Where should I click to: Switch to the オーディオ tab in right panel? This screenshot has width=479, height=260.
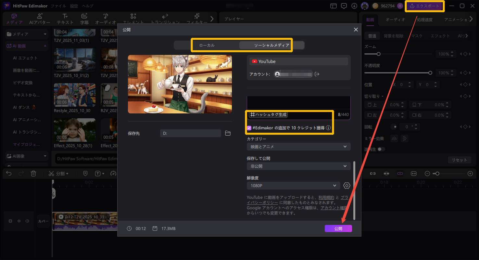pos(395,19)
